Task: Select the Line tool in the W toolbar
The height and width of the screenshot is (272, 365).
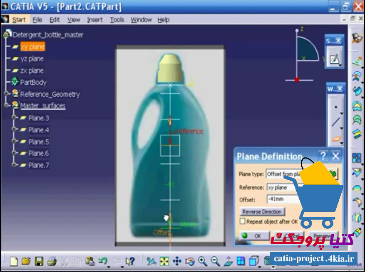Action: [x=336, y=122]
